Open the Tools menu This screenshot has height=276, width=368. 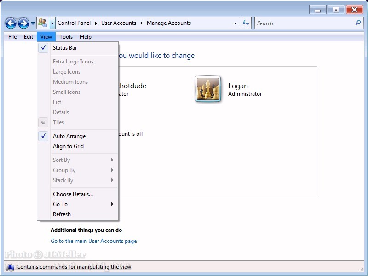pyautogui.click(x=66, y=37)
